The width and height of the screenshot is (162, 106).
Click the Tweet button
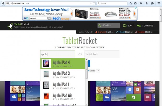(91, 71)
